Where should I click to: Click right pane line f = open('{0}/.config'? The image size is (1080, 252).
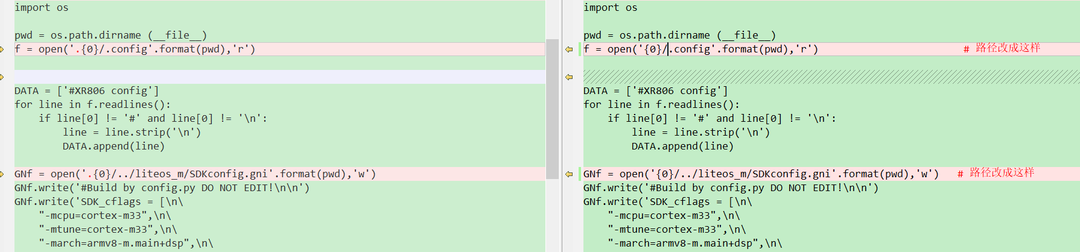tap(701, 49)
